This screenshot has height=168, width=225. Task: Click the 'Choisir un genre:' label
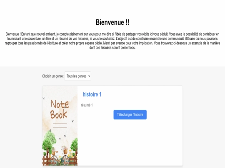(x=53, y=76)
